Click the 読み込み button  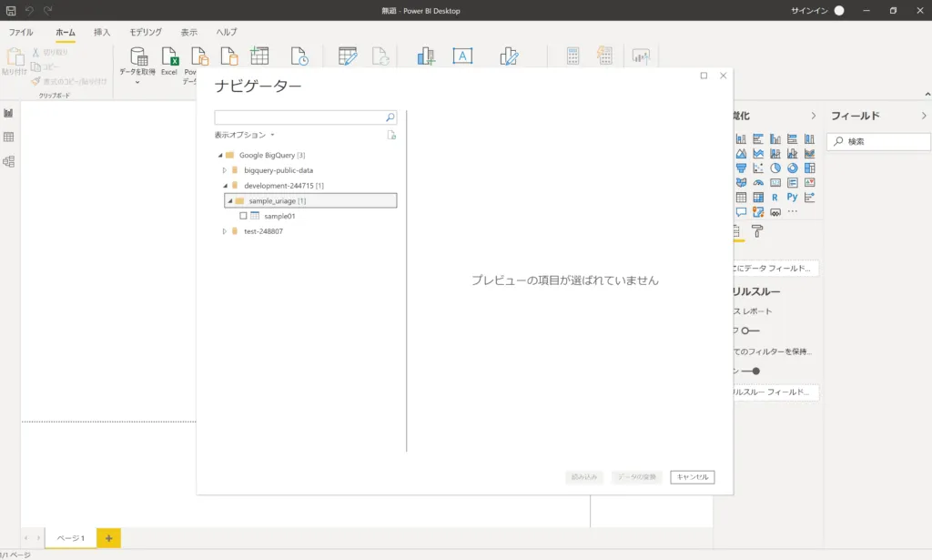click(584, 477)
